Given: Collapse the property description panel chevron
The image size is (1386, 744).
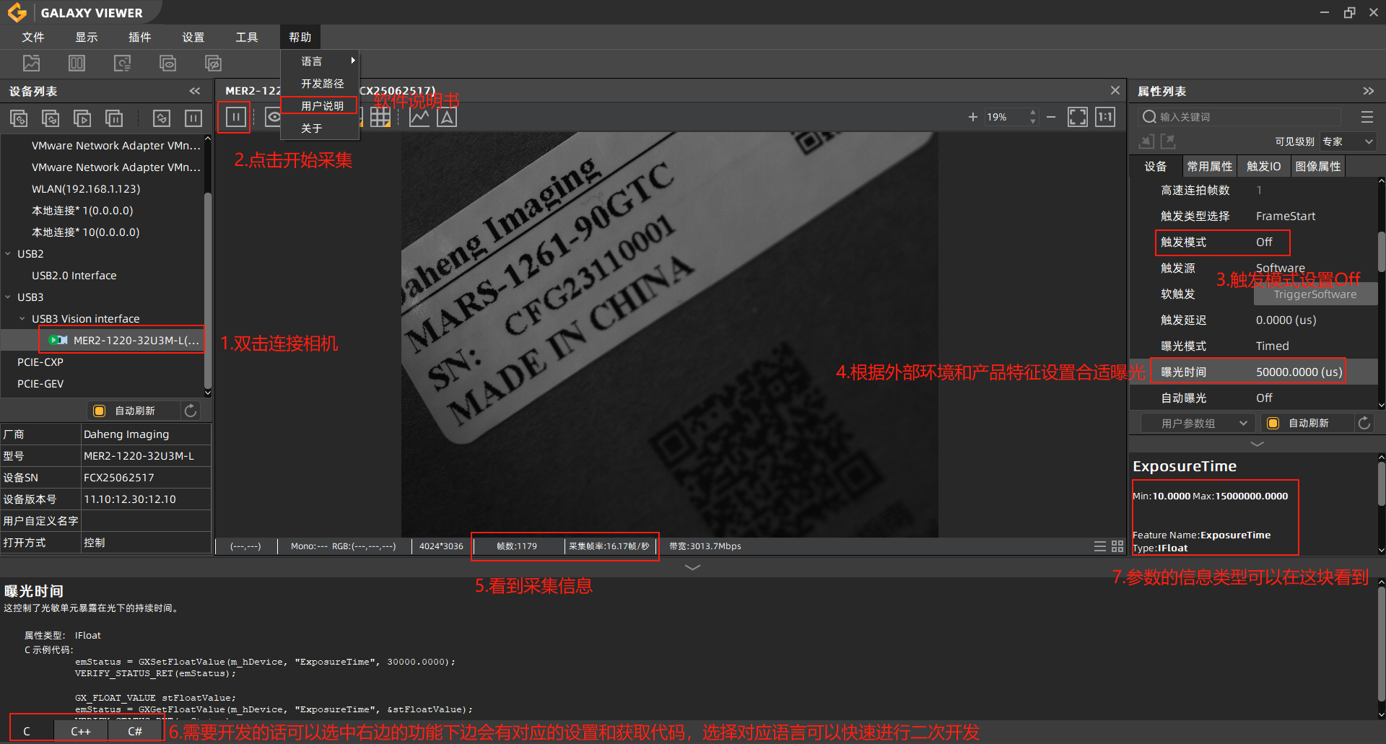Looking at the screenshot, I should pyautogui.click(x=1257, y=444).
